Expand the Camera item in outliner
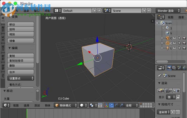Screen dimensions: 187x118 click(x=162, y=38)
